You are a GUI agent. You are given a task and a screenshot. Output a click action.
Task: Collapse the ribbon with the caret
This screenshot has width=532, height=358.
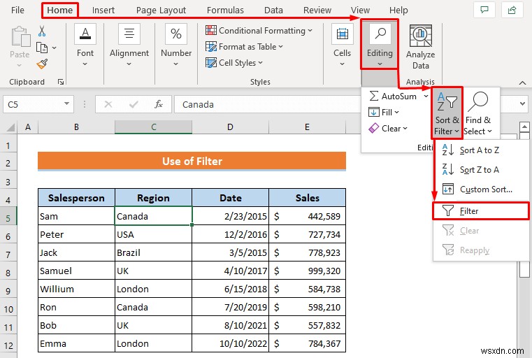tap(522, 83)
